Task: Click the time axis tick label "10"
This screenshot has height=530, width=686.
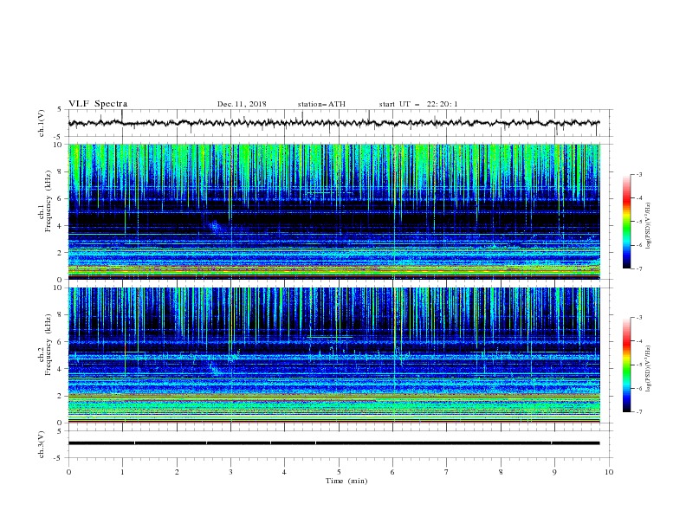Action: (609, 472)
